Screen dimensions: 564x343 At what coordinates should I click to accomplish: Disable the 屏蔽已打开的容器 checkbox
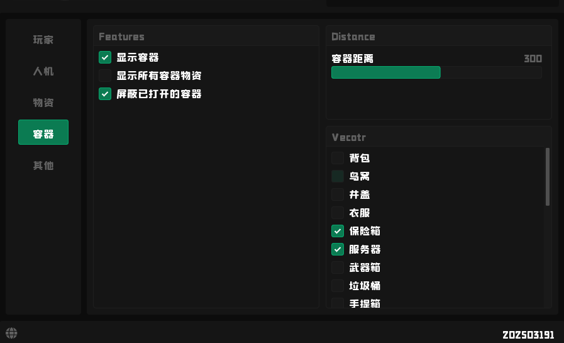[x=105, y=94]
